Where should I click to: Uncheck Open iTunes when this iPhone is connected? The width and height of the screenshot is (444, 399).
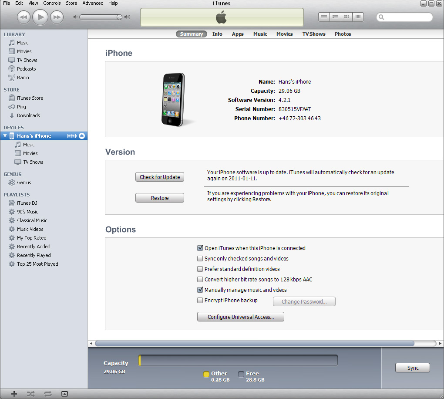tap(200, 248)
